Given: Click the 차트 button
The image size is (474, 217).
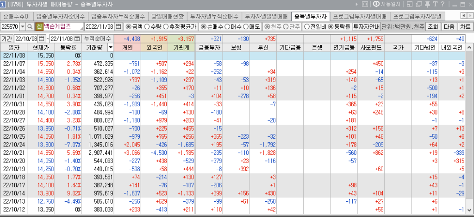Looking at the screenshot, I should click(x=465, y=26).
